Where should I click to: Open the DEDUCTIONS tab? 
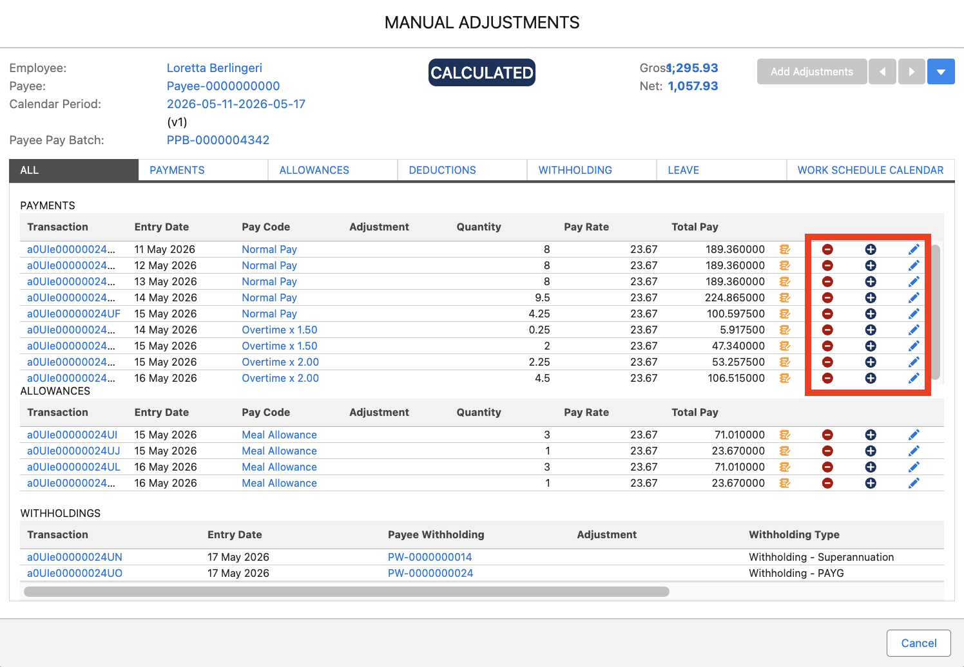462,170
